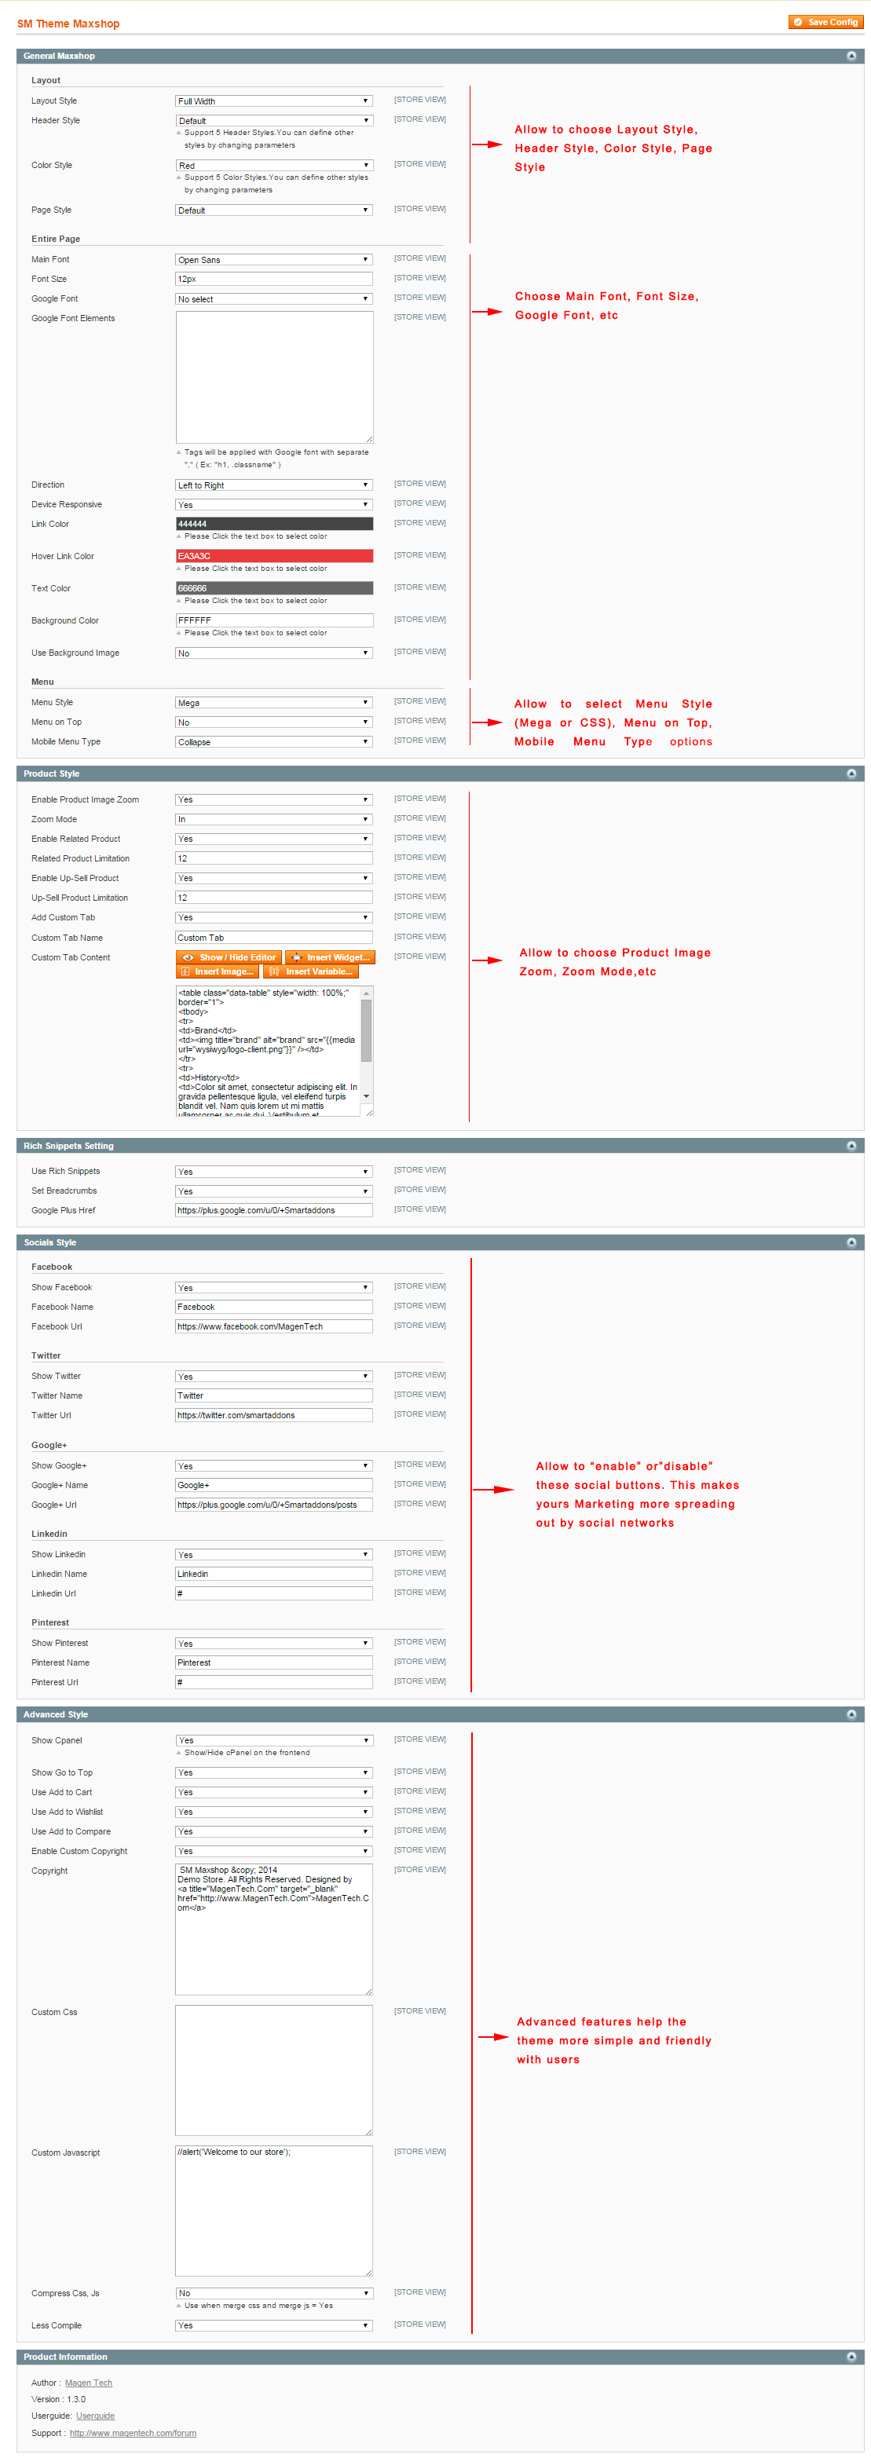This screenshot has width=871, height=2458.
Task: Click the Linkedin Url field
Action: pyautogui.click(x=274, y=1594)
